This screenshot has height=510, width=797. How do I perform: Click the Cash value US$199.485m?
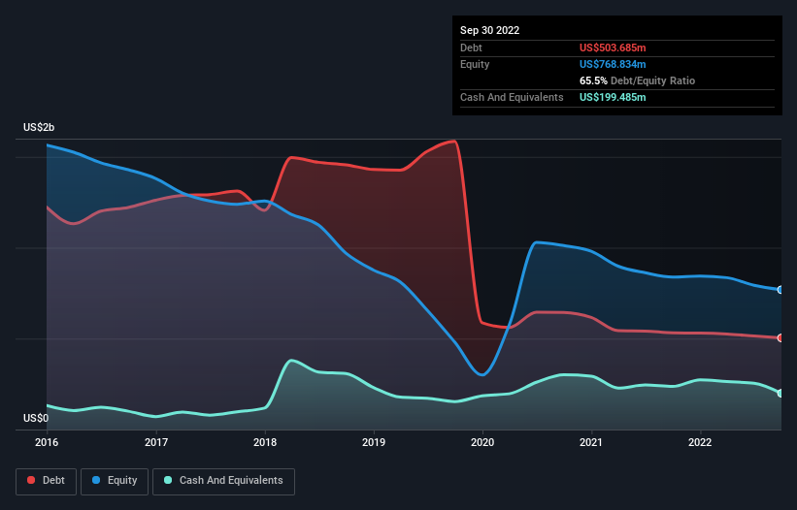(613, 97)
